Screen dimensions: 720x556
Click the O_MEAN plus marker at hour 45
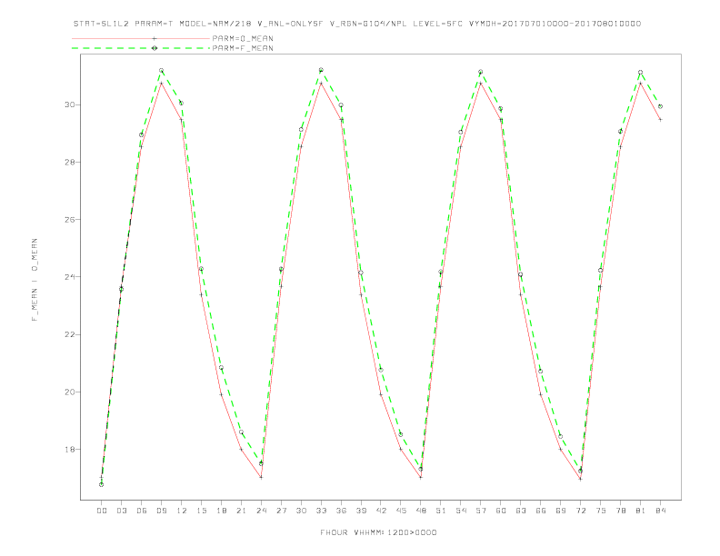(x=401, y=449)
